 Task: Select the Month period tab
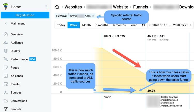86,25
